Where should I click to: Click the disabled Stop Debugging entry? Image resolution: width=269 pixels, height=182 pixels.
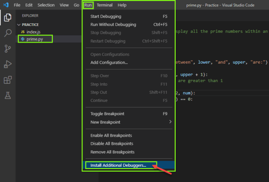pyautogui.click(x=129, y=33)
